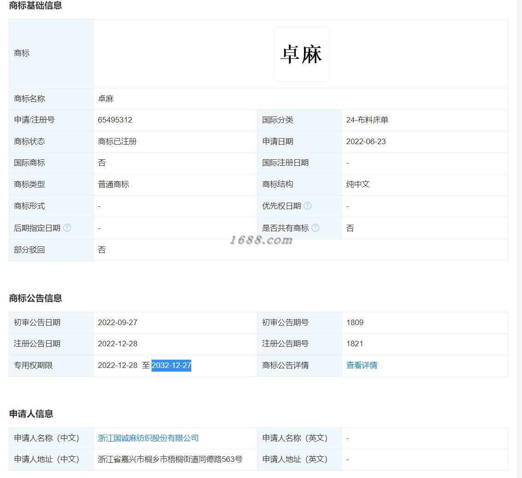Click the 否 value in 国际商标 row
522x478 pixels.
pyautogui.click(x=102, y=163)
